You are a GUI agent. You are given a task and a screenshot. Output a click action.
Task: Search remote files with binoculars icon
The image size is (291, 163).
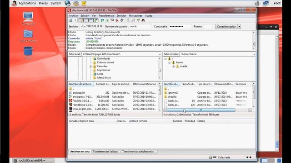pyautogui.click(x=143, y=20)
